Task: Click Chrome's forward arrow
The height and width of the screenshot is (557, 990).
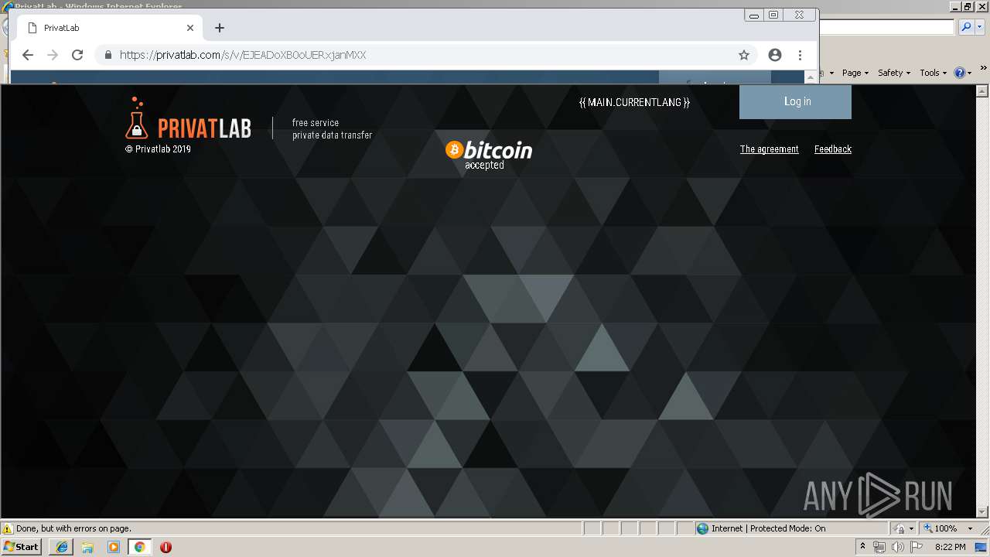Action: pyautogui.click(x=53, y=55)
